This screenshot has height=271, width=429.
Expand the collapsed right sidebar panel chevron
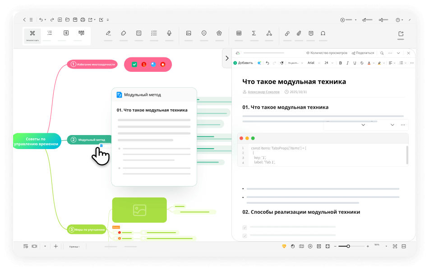click(227, 58)
